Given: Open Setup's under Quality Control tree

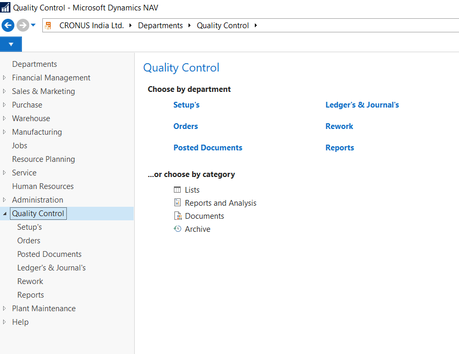Looking at the screenshot, I should [x=30, y=227].
